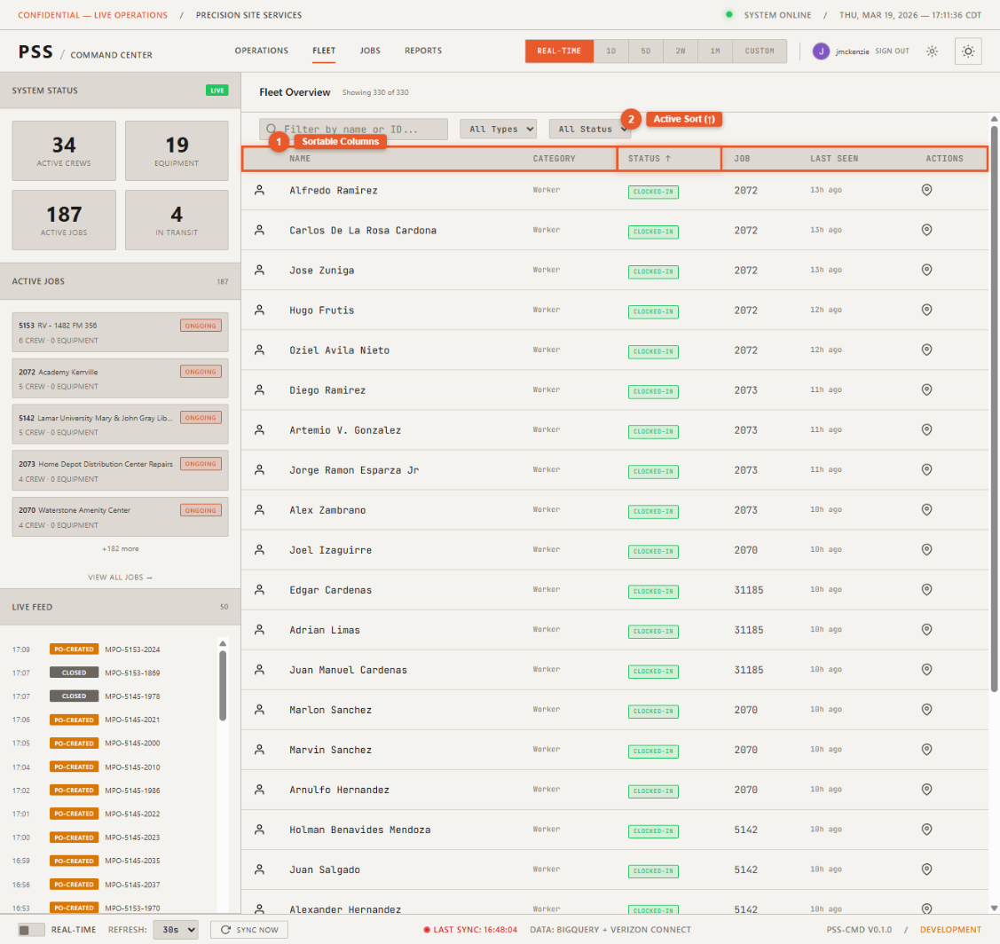This screenshot has width=1000, height=944.
Task: Switch to the REPORTS tab
Action: coord(423,51)
